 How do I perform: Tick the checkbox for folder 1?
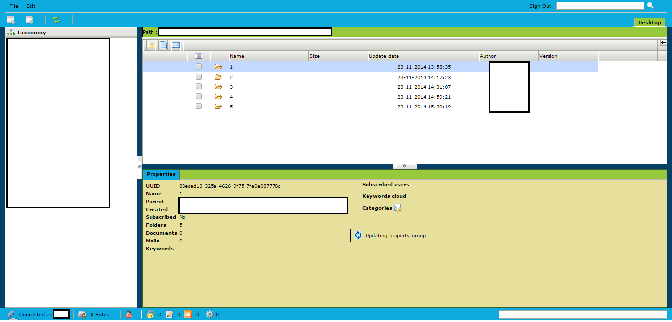click(x=199, y=67)
